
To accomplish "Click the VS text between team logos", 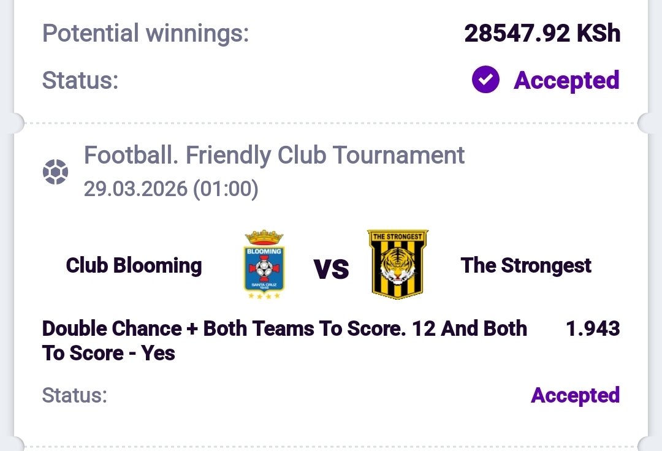I will (x=331, y=268).
